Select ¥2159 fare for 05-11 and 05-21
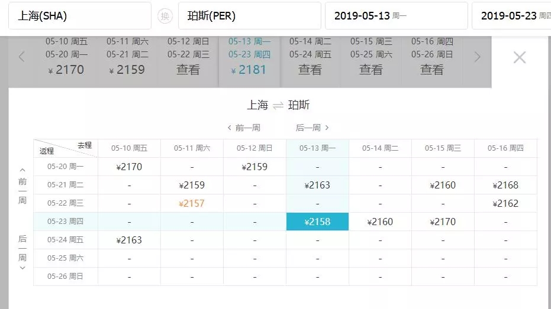Screen dimensions: 551x309 (192, 185)
